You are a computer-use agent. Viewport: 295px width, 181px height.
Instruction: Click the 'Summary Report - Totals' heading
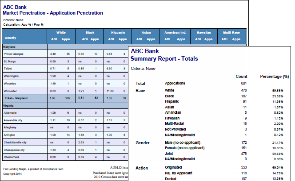click(x=164, y=59)
